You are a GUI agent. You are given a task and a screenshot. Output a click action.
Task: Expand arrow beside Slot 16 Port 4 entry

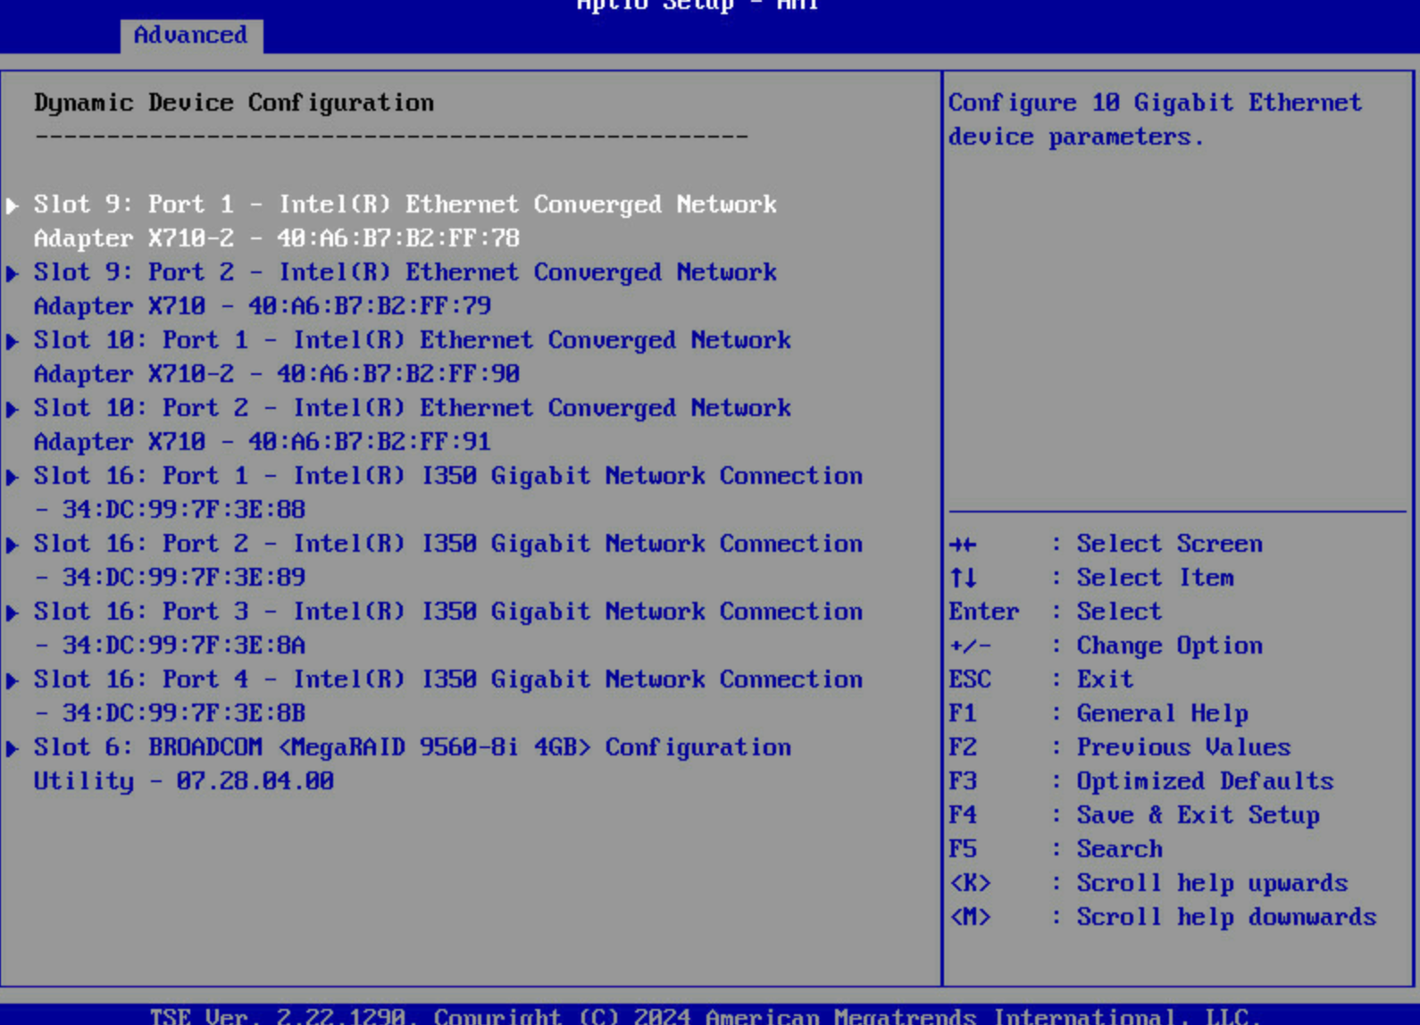tap(13, 680)
